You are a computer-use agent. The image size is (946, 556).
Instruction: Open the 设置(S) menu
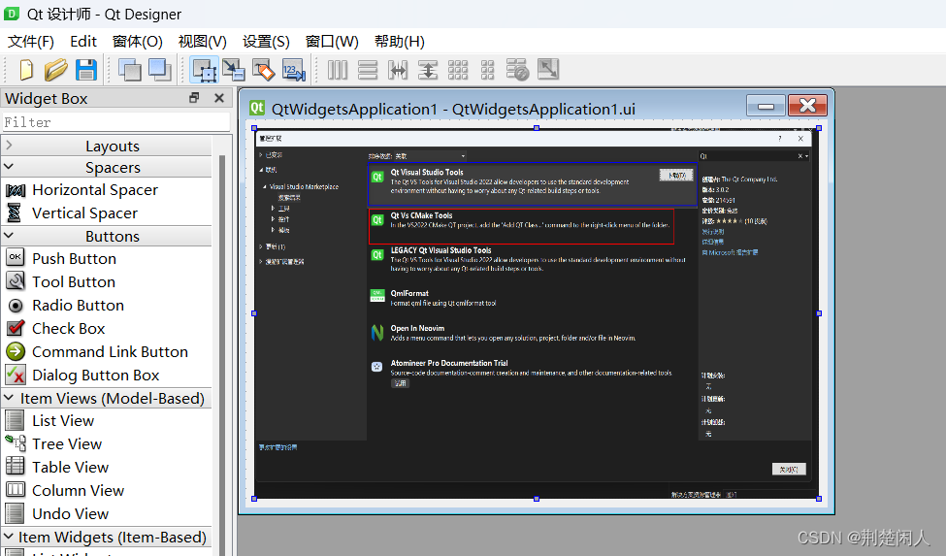266,42
